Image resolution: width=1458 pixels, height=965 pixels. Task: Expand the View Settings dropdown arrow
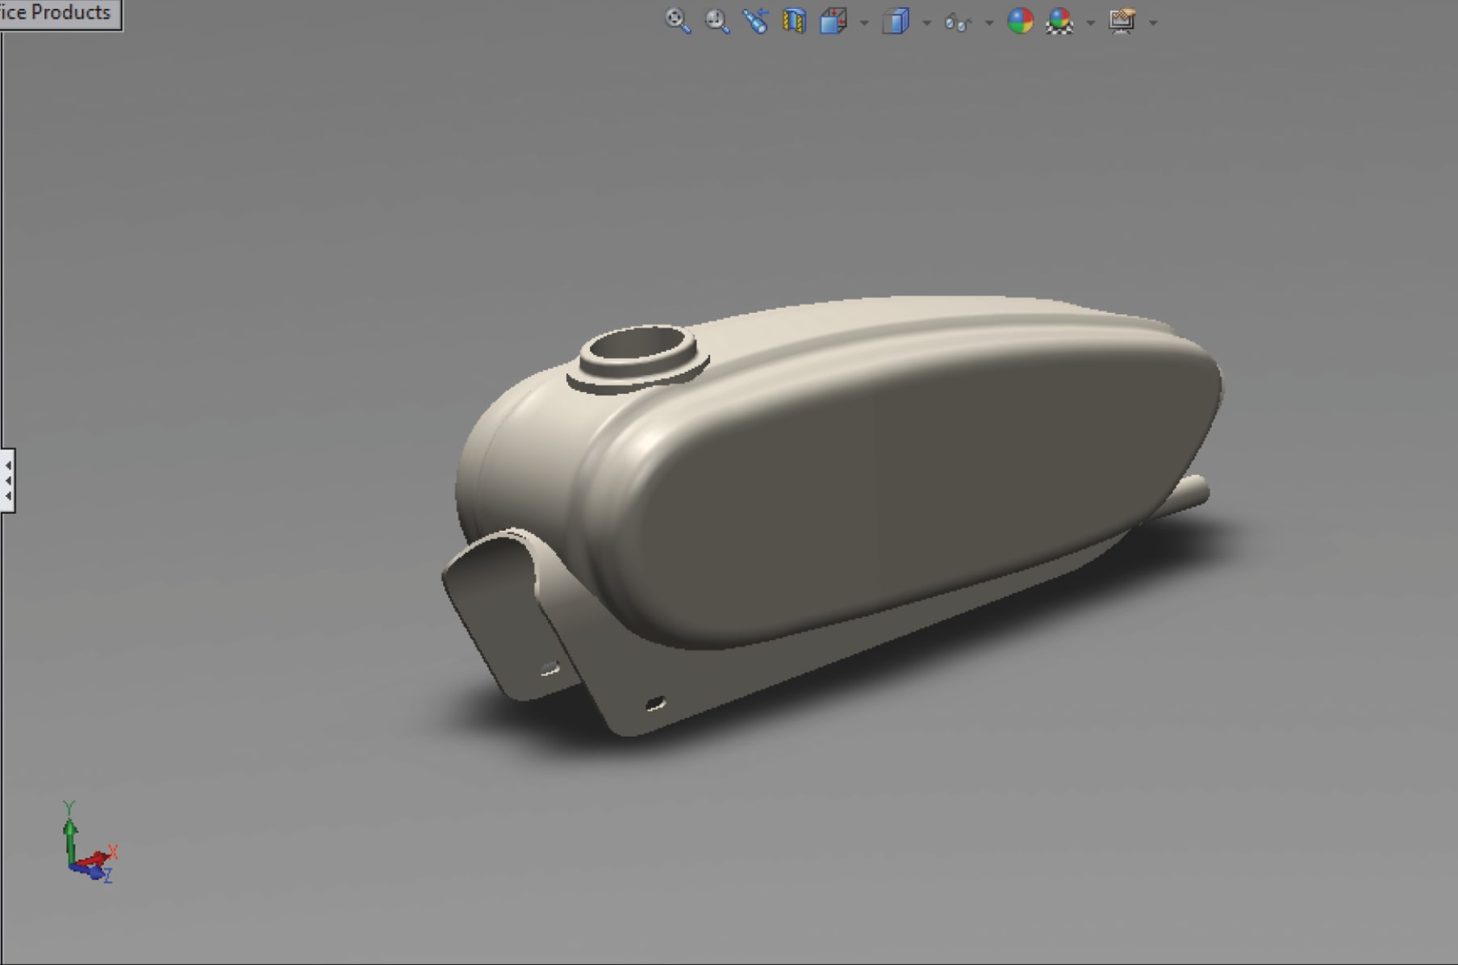click(1152, 23)
